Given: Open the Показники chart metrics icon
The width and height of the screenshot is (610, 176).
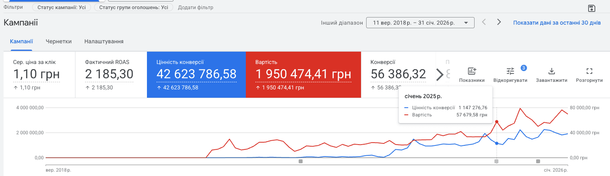Looking at the screenshot, I should [472, 72].
